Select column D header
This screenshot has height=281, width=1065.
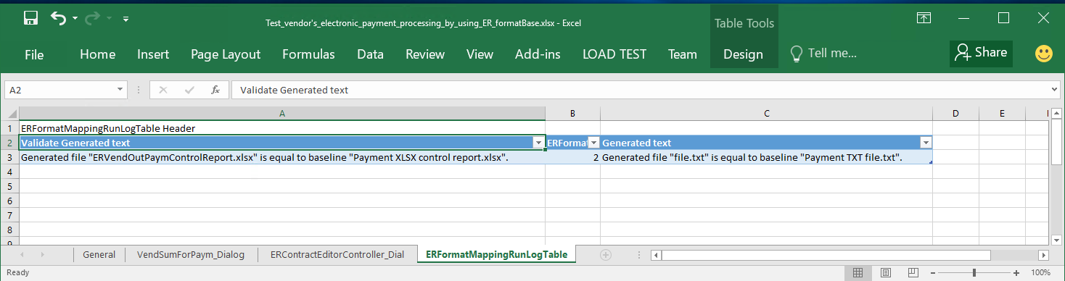coord(955,114)
